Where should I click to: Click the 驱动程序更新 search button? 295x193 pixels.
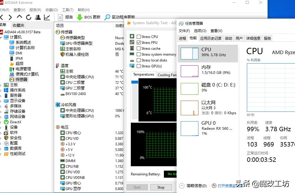click(120, 17)
